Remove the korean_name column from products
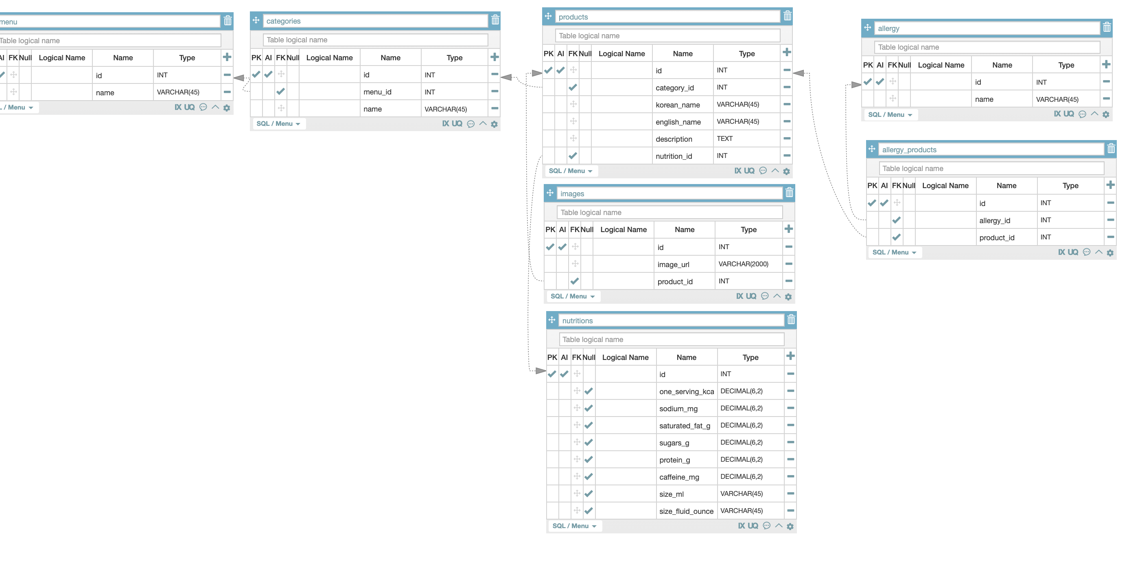The width and height of the screenshot is (1129, 579). [787, 104]
